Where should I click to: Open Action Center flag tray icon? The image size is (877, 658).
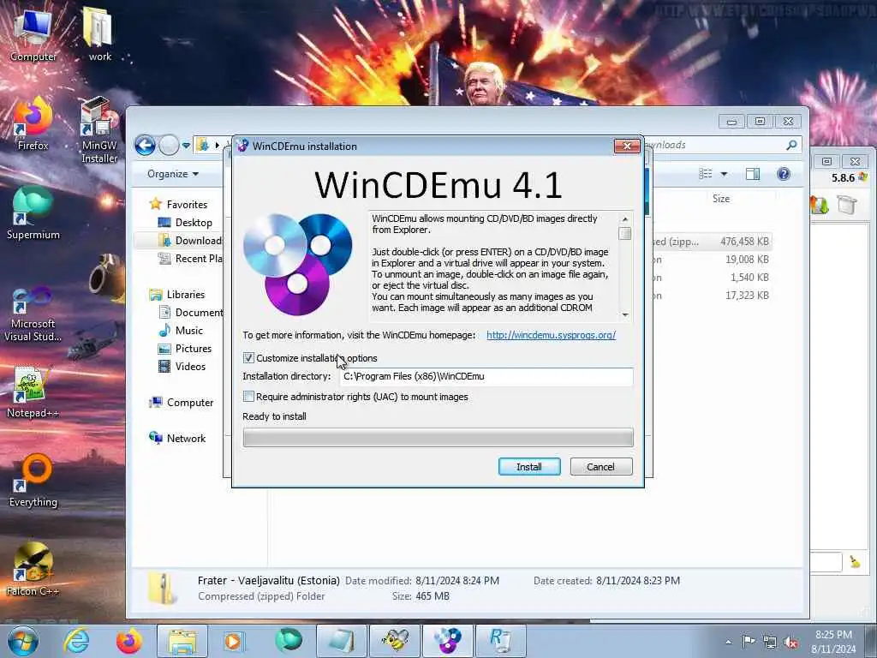pyautogui.click(x=749, y=642)
